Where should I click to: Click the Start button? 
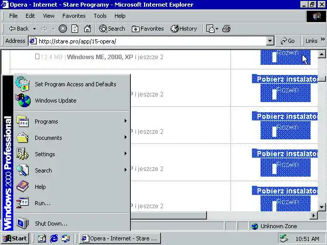tap(15, 238)
